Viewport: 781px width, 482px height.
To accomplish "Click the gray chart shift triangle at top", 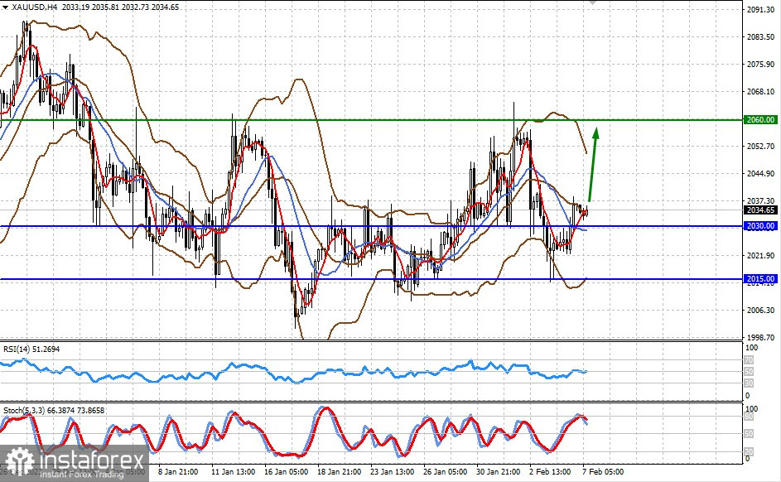I will [591, 3].
